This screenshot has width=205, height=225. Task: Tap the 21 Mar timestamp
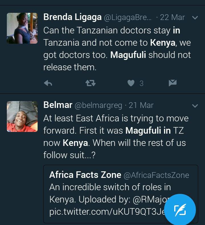pos(141,105)
